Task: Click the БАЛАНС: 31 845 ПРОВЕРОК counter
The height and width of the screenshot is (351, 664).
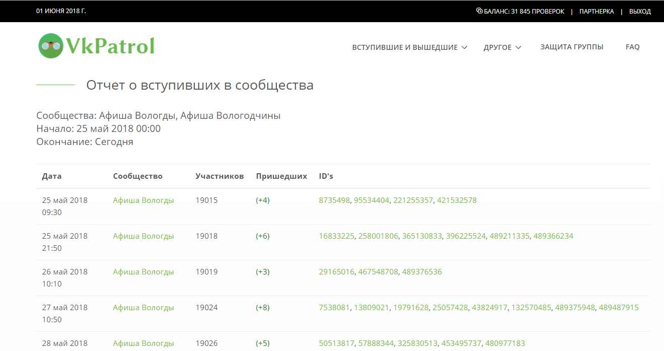Action: pos(524,11)
